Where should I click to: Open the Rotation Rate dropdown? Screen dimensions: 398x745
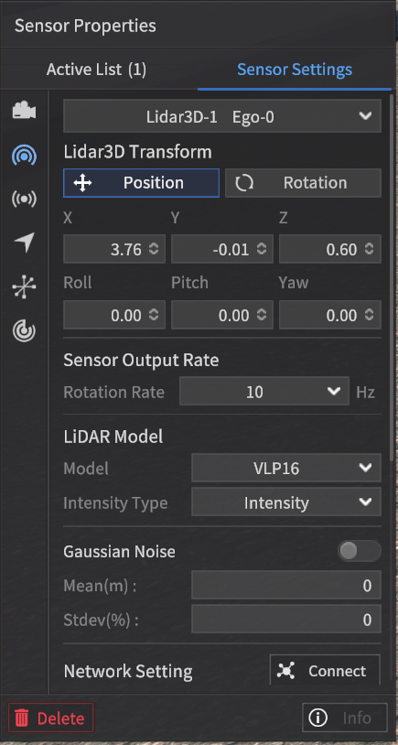pos(264,392)
